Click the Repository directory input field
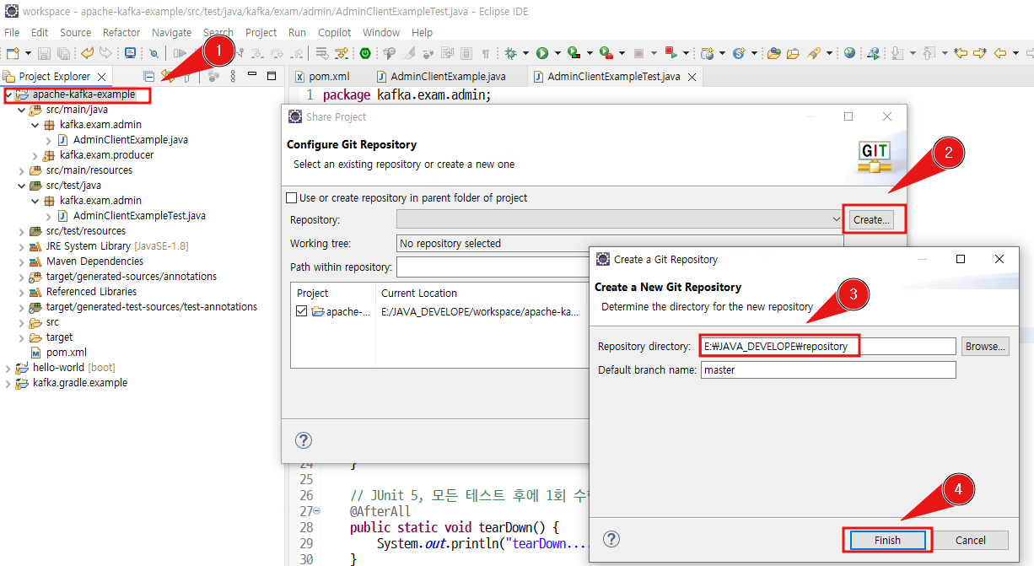The width and height of the screenshot is (1034, 566). click(x=828, y=347)
